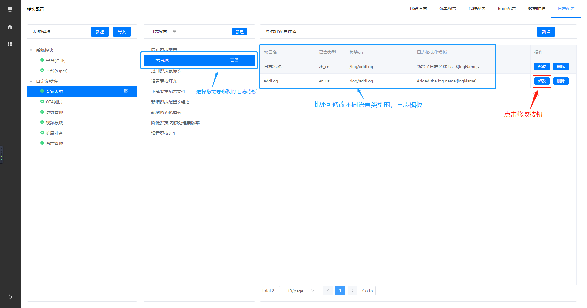
Task: Click the filter icon beside 日志配置 title
Action: [x=174, y=32]
